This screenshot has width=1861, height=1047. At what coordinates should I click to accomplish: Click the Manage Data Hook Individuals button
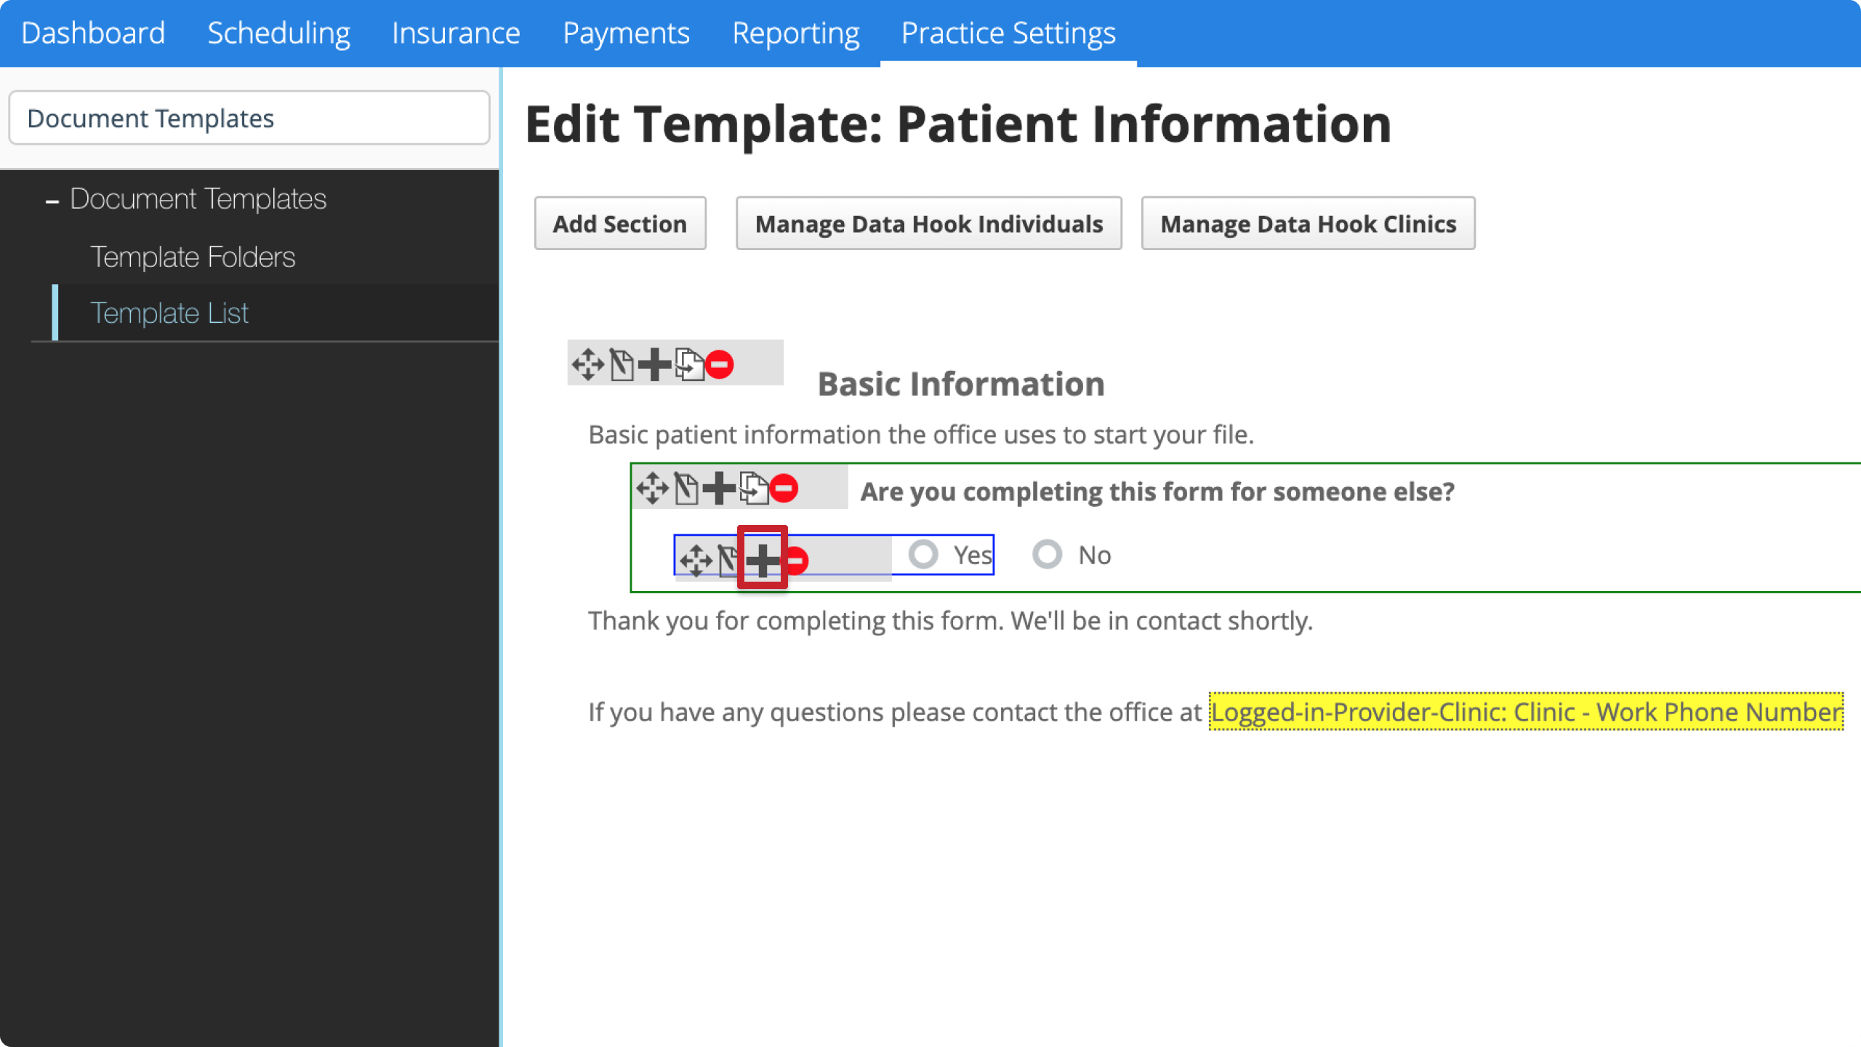929,224
